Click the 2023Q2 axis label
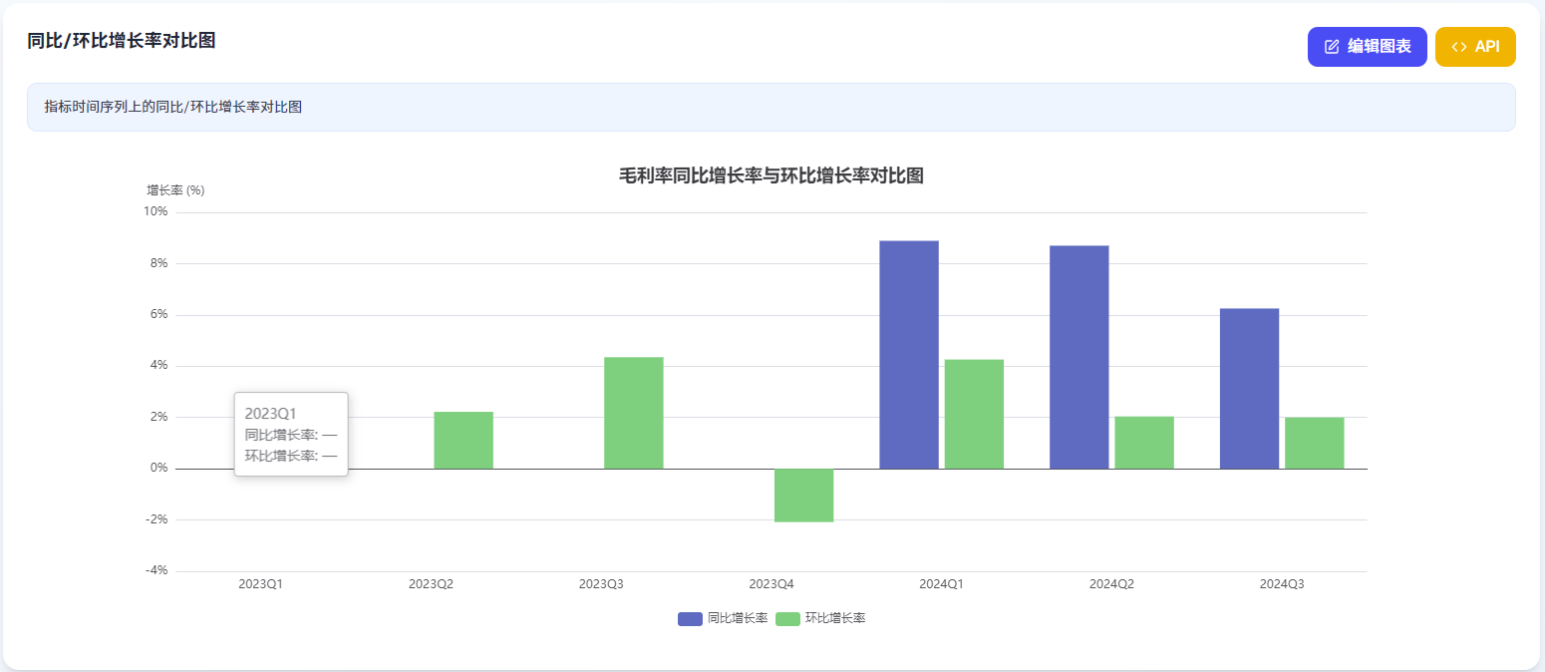This screenshot has height=672, width=1545. 431,584
